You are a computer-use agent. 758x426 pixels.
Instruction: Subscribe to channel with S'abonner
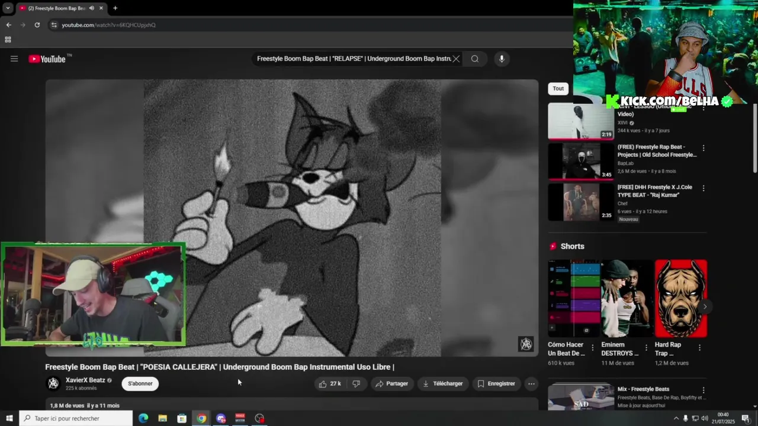(140, 383)
